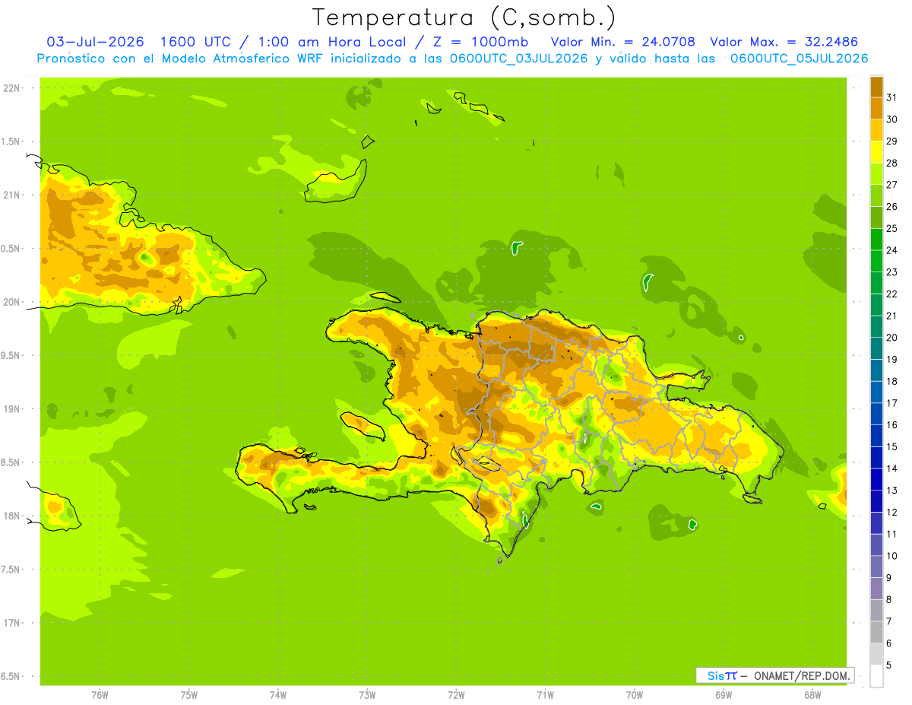Viewport: 912px width, 705px height.
Task: Click color scale label 16
Action: point(892,425)
